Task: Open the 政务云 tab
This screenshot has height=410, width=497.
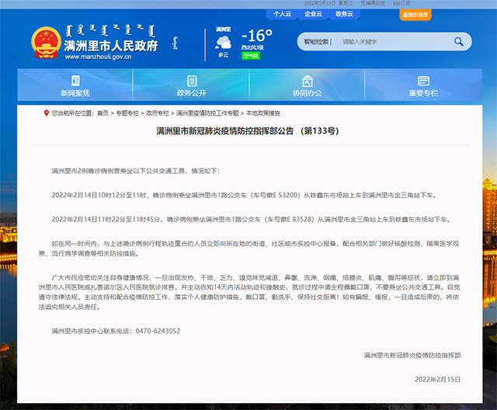Action: click(344, 14)
